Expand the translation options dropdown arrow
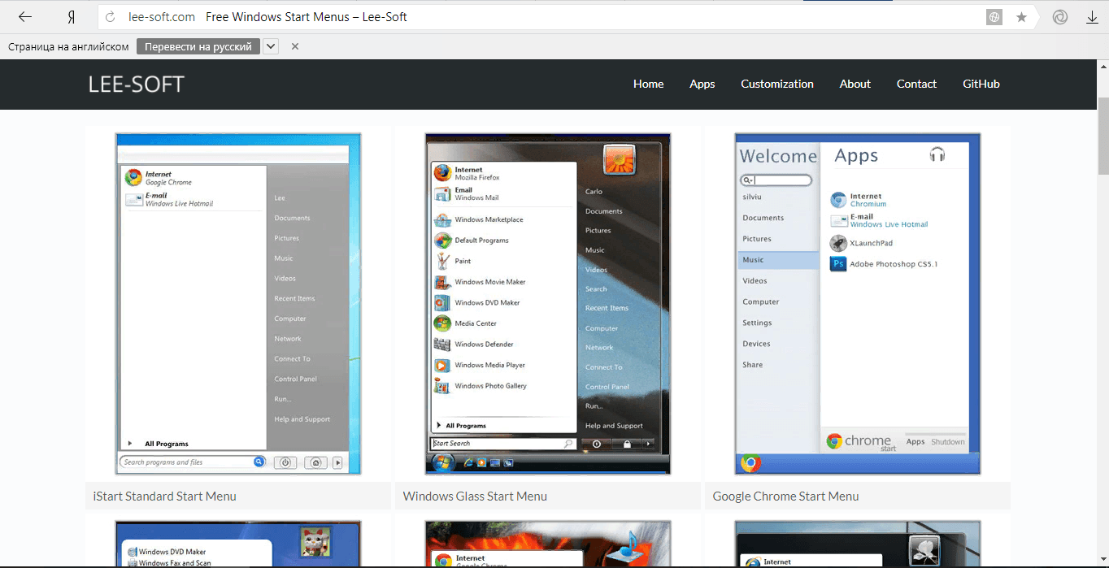Image resolution: width=1109 pixels, height=568 pixels. click(x=271, y=46)
